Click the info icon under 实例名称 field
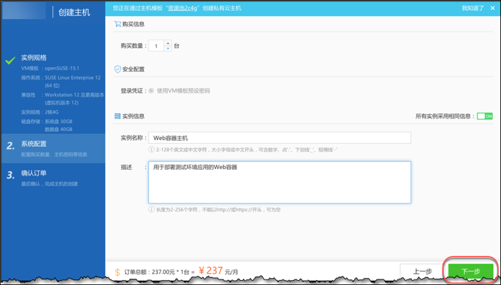 (x=151, y=150)
